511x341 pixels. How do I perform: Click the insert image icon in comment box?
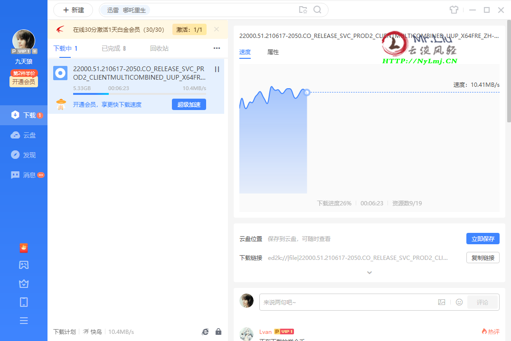click(442, 302)
